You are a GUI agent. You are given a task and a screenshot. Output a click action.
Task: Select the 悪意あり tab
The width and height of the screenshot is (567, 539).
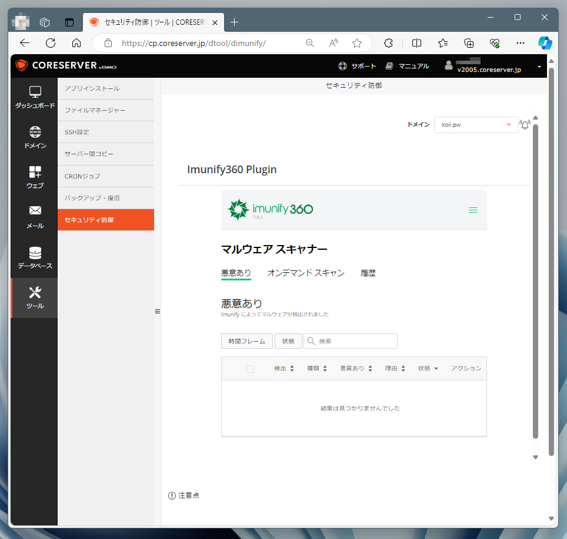[x=236, y=273]
